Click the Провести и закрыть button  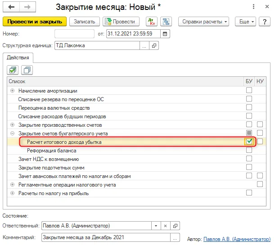[35, 22]
